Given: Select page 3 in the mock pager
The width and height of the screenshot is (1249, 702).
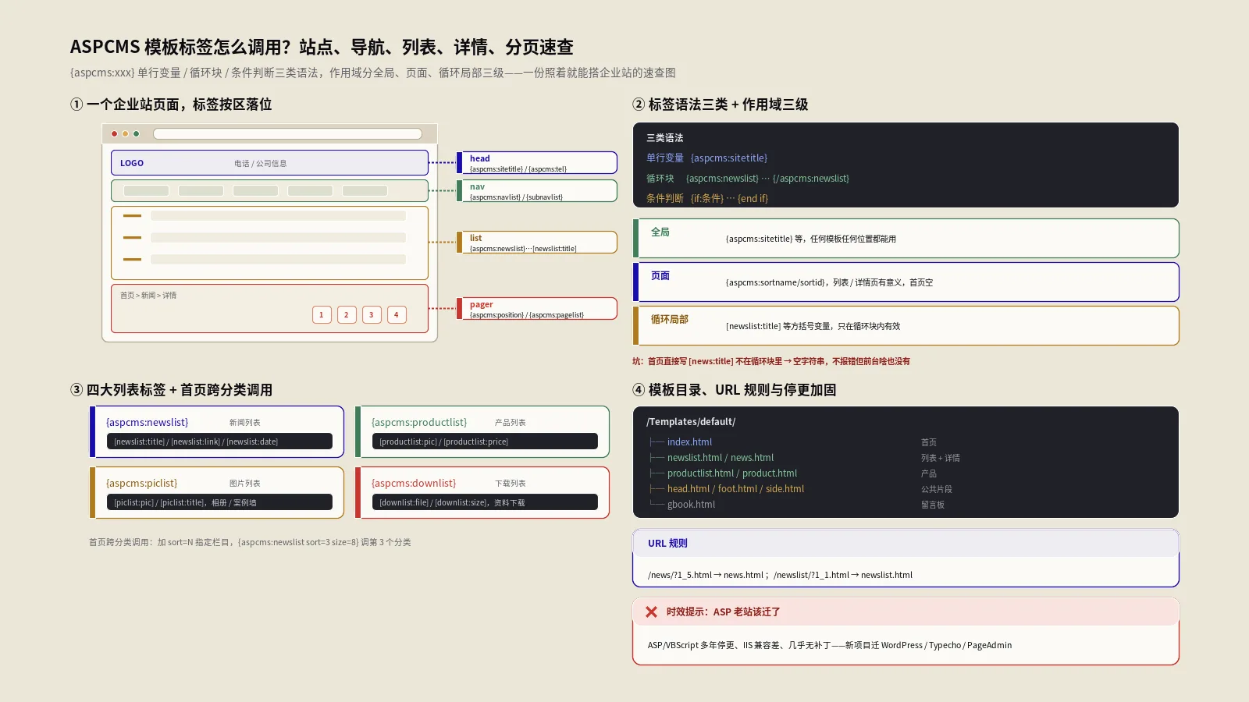Looking at the screenshot, I should (372, 315).
